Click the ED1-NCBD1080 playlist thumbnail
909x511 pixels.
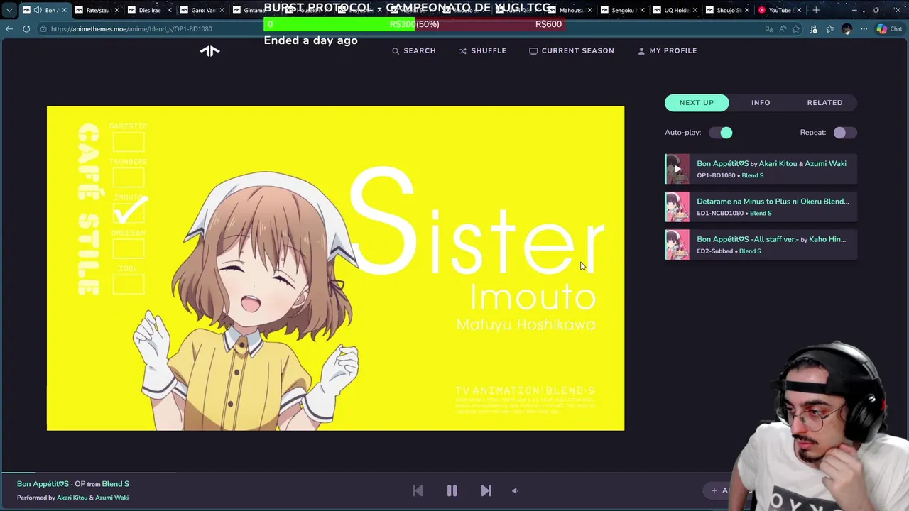(x=677, y=207)
